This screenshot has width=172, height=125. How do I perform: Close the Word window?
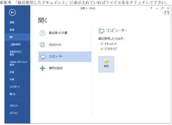[x=168, y=8]
